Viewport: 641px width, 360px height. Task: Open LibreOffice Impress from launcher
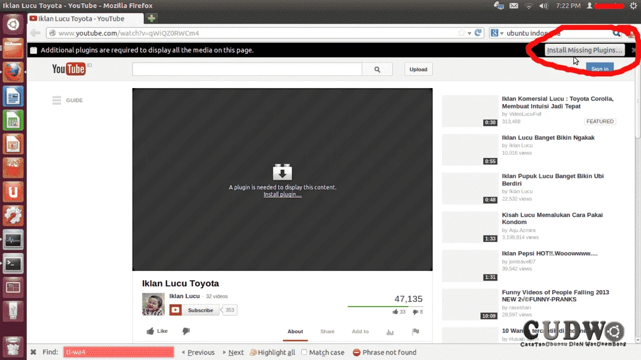[x=13, y=144]
